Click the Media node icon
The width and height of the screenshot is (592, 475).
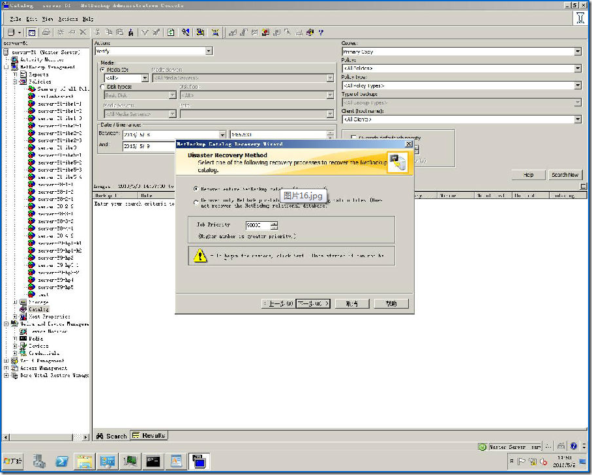pyautogui.click(x=23, y=339)
